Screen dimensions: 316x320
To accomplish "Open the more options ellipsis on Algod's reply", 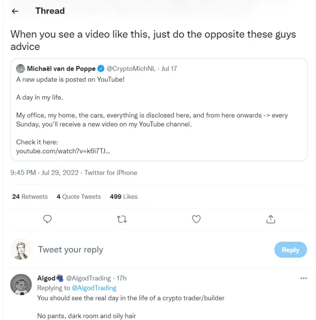I will tap(304, 278).
